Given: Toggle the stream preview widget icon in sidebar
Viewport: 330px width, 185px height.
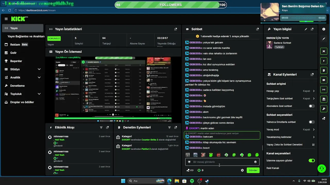Looking at the screenshot, I should point(324,51).
